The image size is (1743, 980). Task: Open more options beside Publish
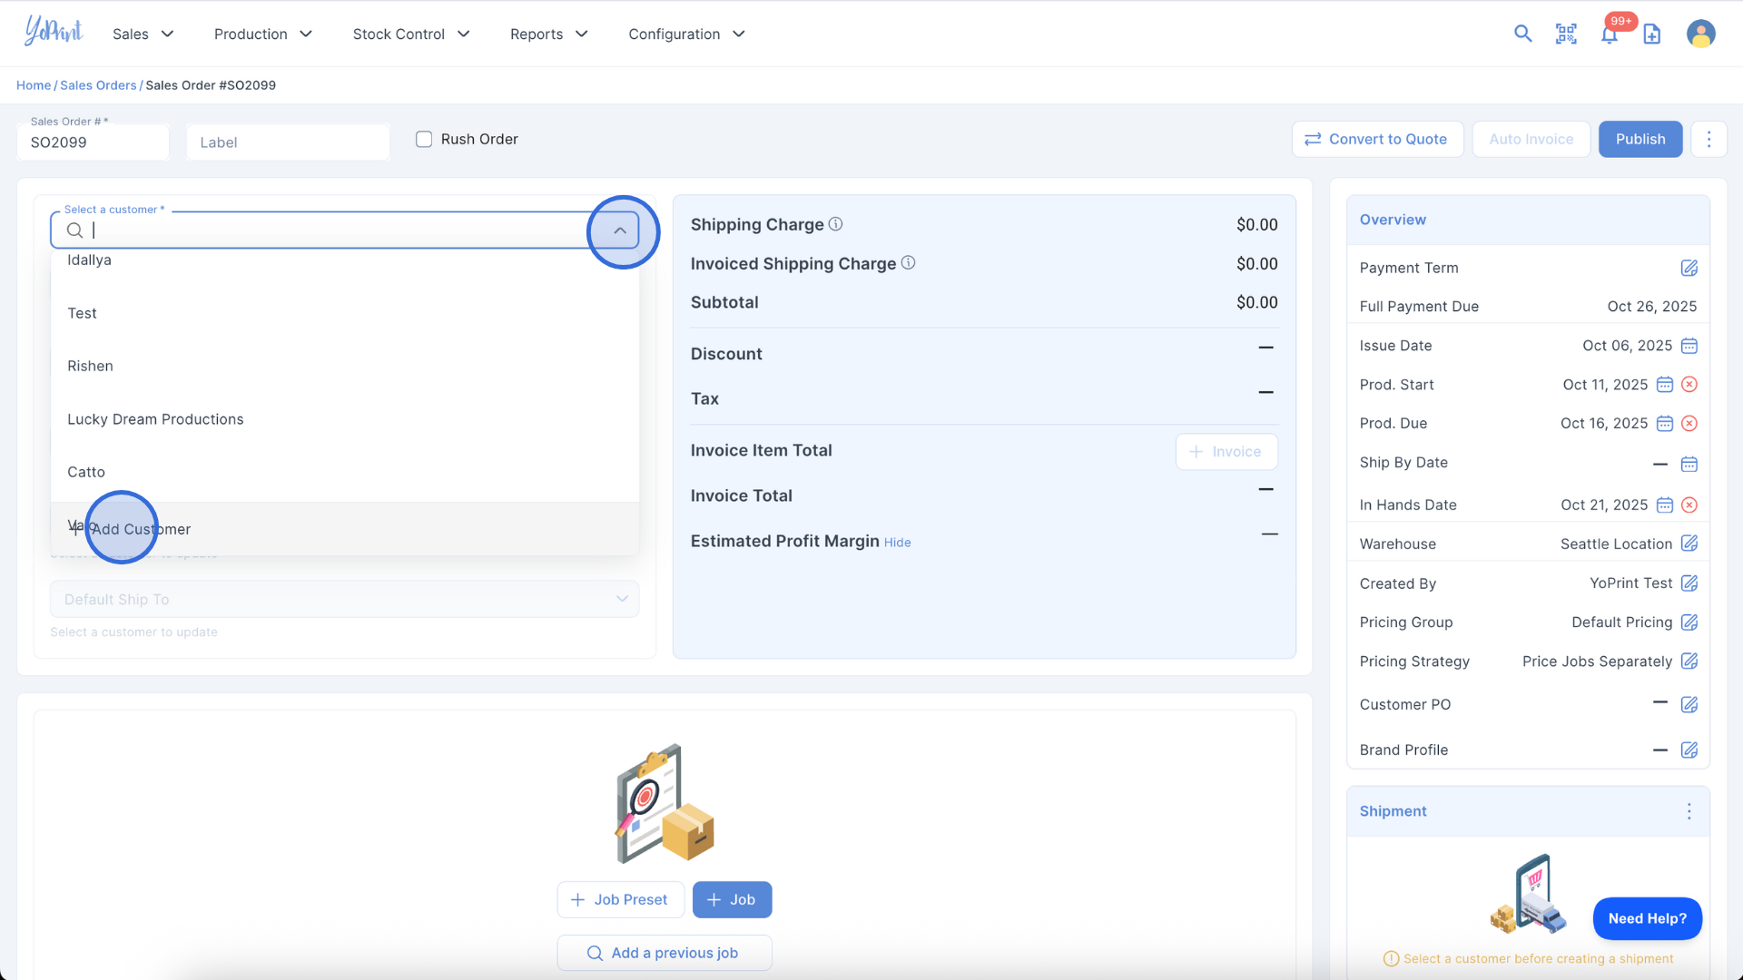(x=1709, y=139)
